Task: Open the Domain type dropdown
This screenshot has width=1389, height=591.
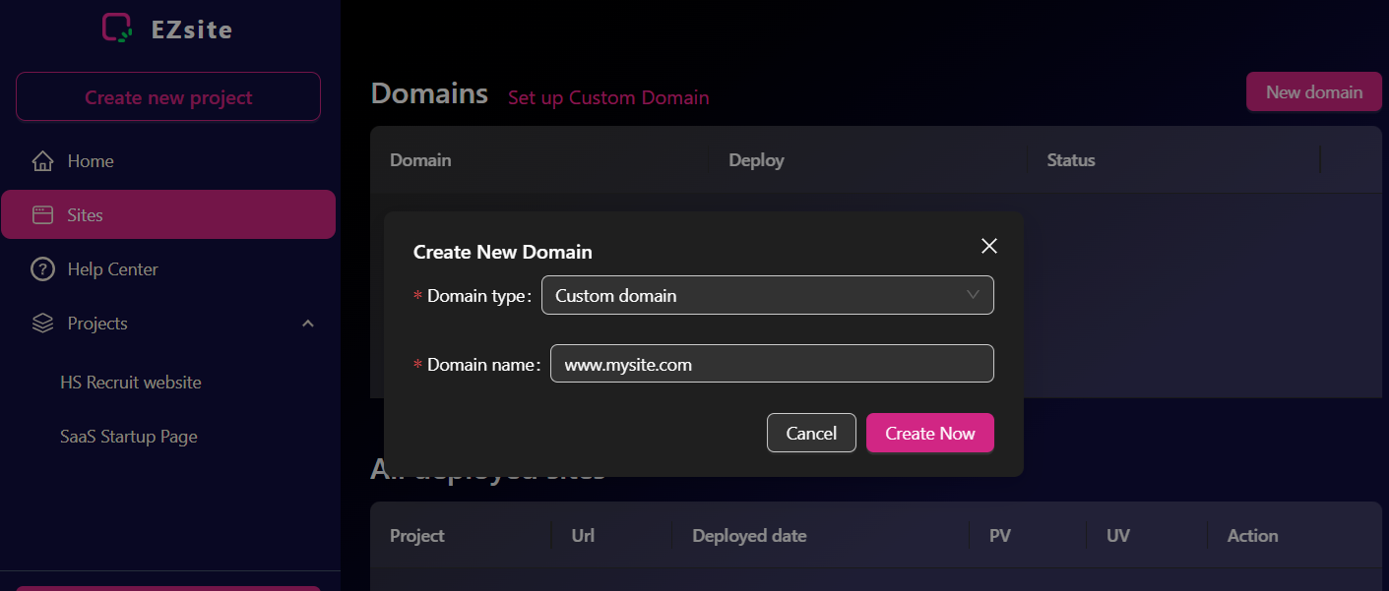Action: [767, 295]
